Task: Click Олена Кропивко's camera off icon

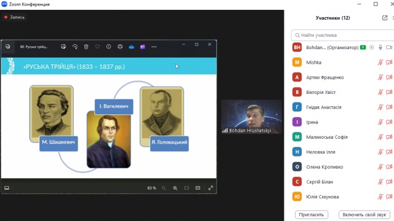Action: point(389,167)
